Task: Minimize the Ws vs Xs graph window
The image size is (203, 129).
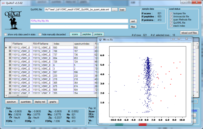Action: 173,39
